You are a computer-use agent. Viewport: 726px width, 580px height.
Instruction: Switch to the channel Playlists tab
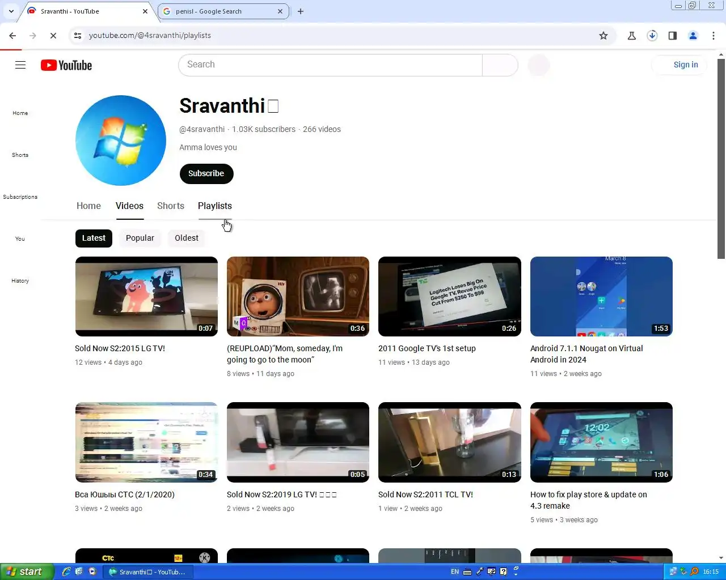(215, 206)
